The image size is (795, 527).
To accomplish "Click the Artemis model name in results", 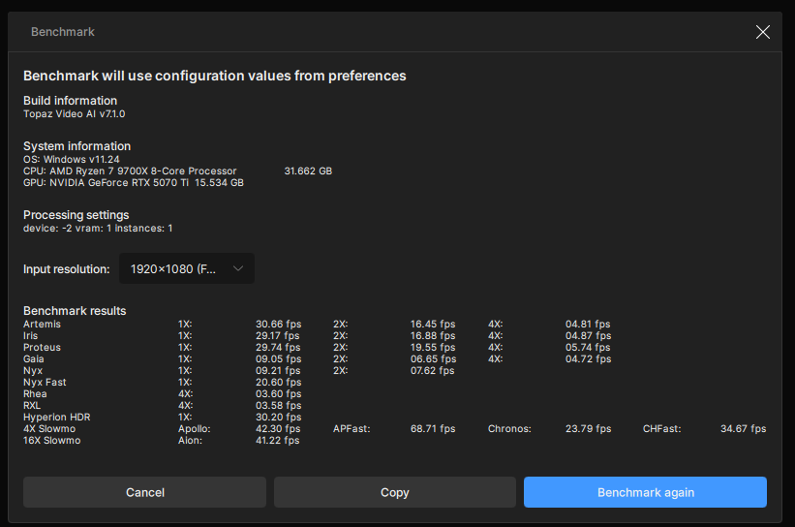I will pyautogui.click(x=42, y=324).
